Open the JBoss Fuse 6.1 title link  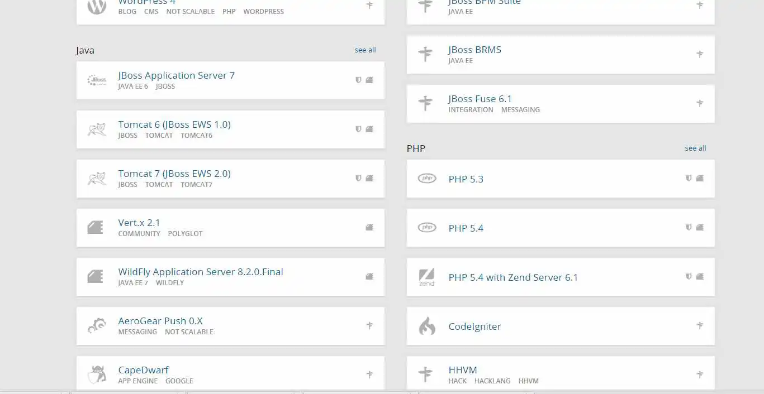tap(480, 99)
